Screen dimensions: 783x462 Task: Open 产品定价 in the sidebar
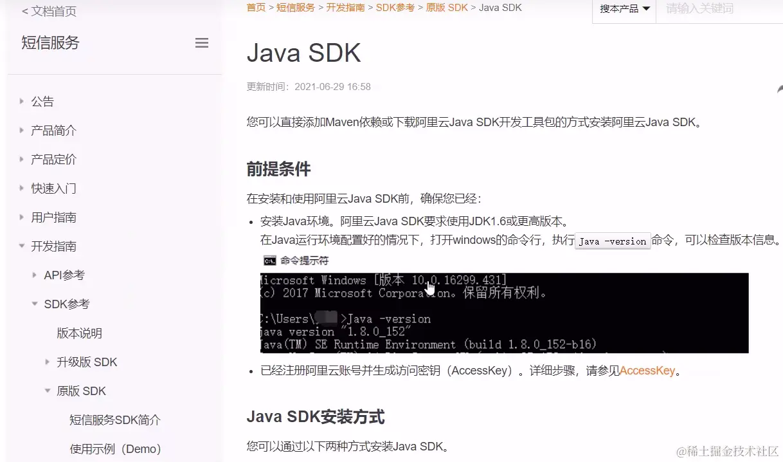coord(54,159)
